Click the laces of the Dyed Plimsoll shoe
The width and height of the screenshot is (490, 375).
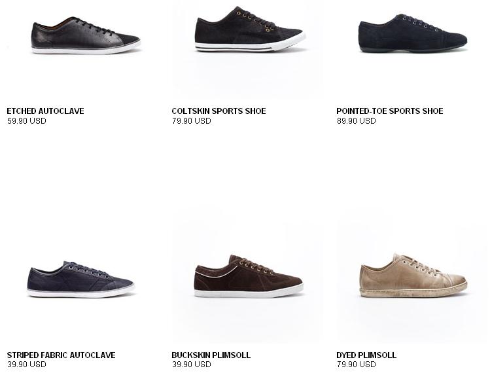pos(419,265)
